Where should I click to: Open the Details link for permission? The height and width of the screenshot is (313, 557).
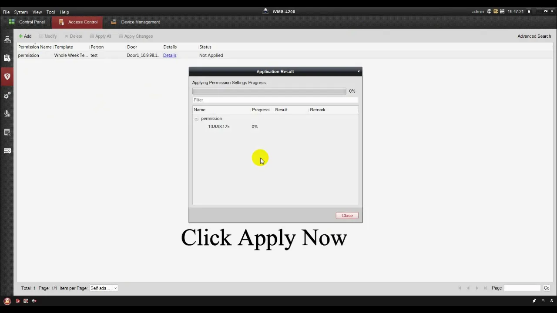(x=170, y=56)
